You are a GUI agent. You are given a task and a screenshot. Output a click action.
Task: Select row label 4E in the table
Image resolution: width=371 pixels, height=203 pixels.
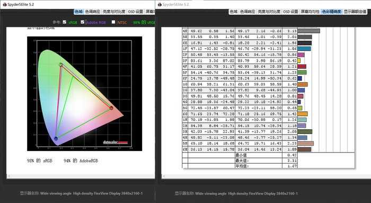coord(185,31)
